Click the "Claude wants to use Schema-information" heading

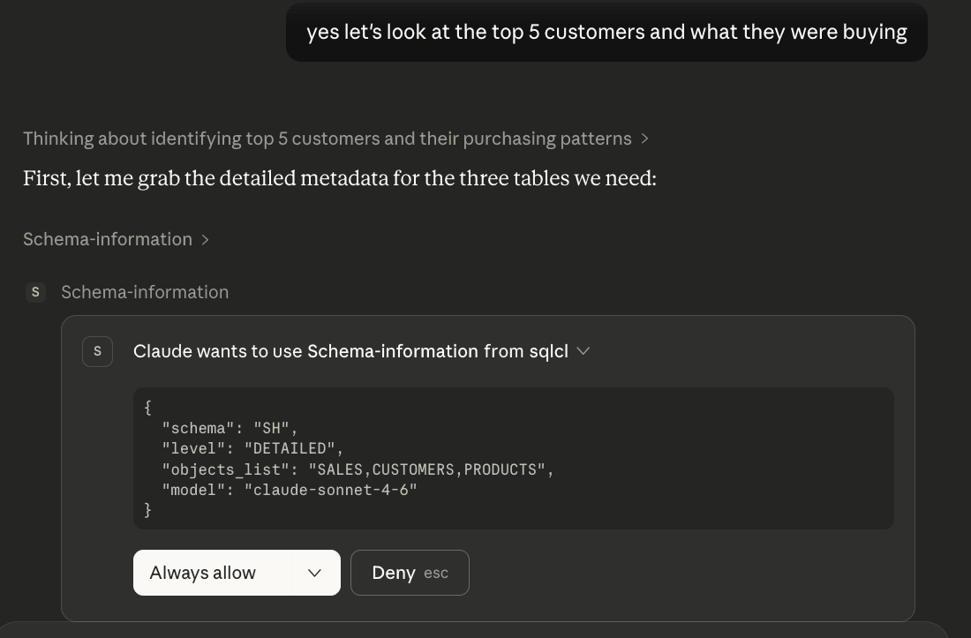350,351
